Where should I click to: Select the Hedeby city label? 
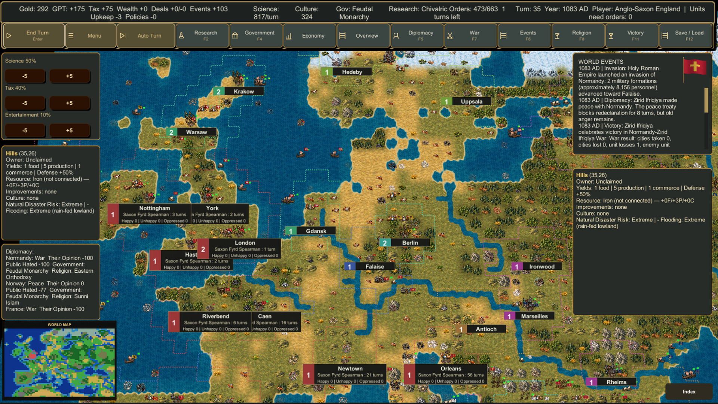(x=347, y=72)
